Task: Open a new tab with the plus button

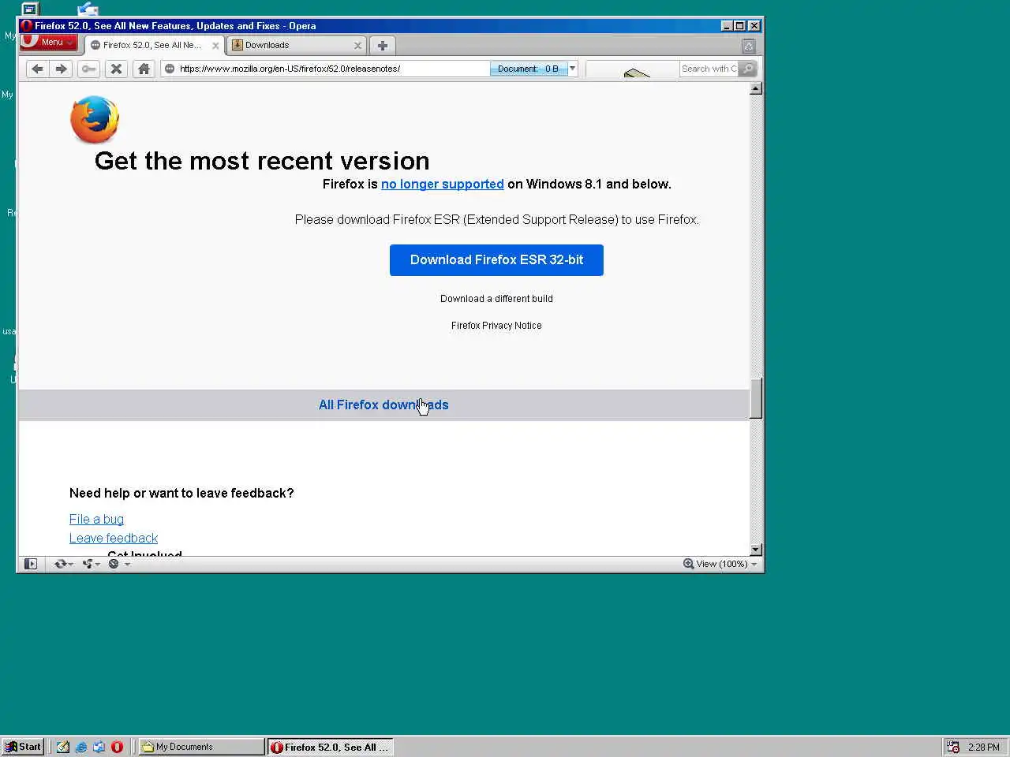Action: (x=383, y=46)
